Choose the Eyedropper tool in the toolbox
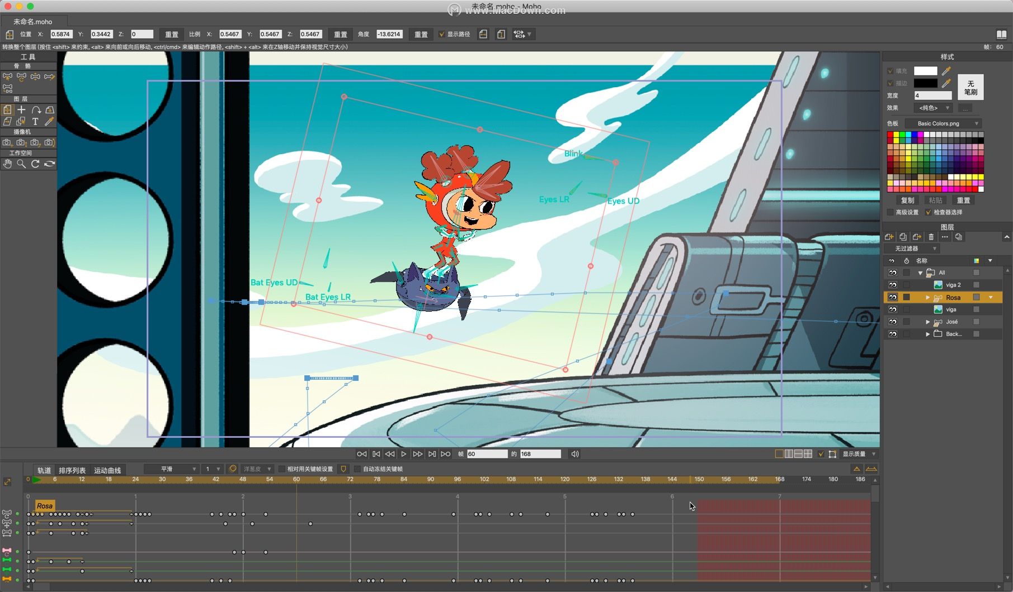 click(x=49, y=121)
